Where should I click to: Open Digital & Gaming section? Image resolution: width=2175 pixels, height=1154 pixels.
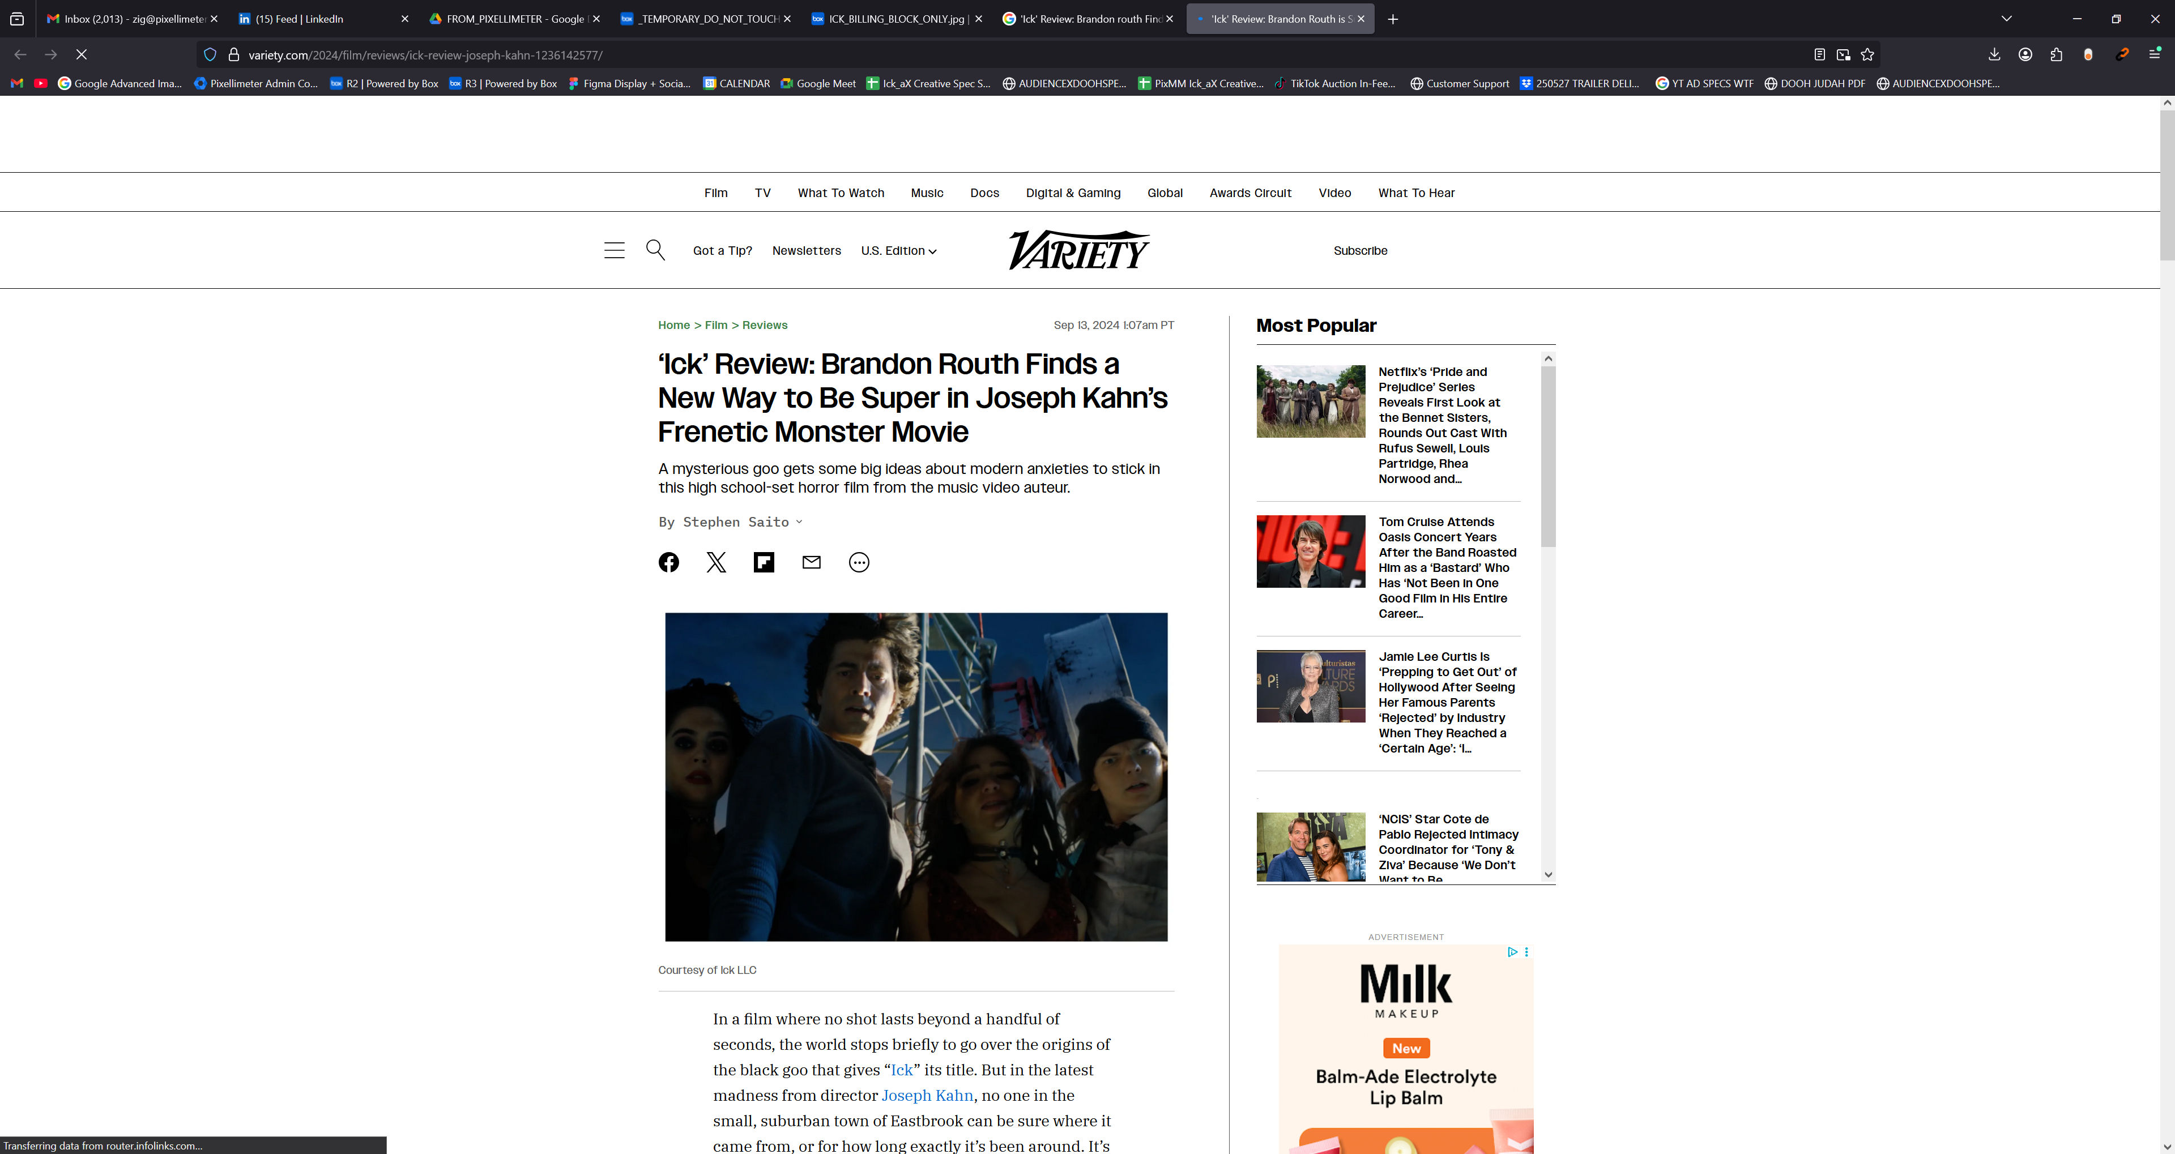pyautogui.click(x=1073, y=193)
